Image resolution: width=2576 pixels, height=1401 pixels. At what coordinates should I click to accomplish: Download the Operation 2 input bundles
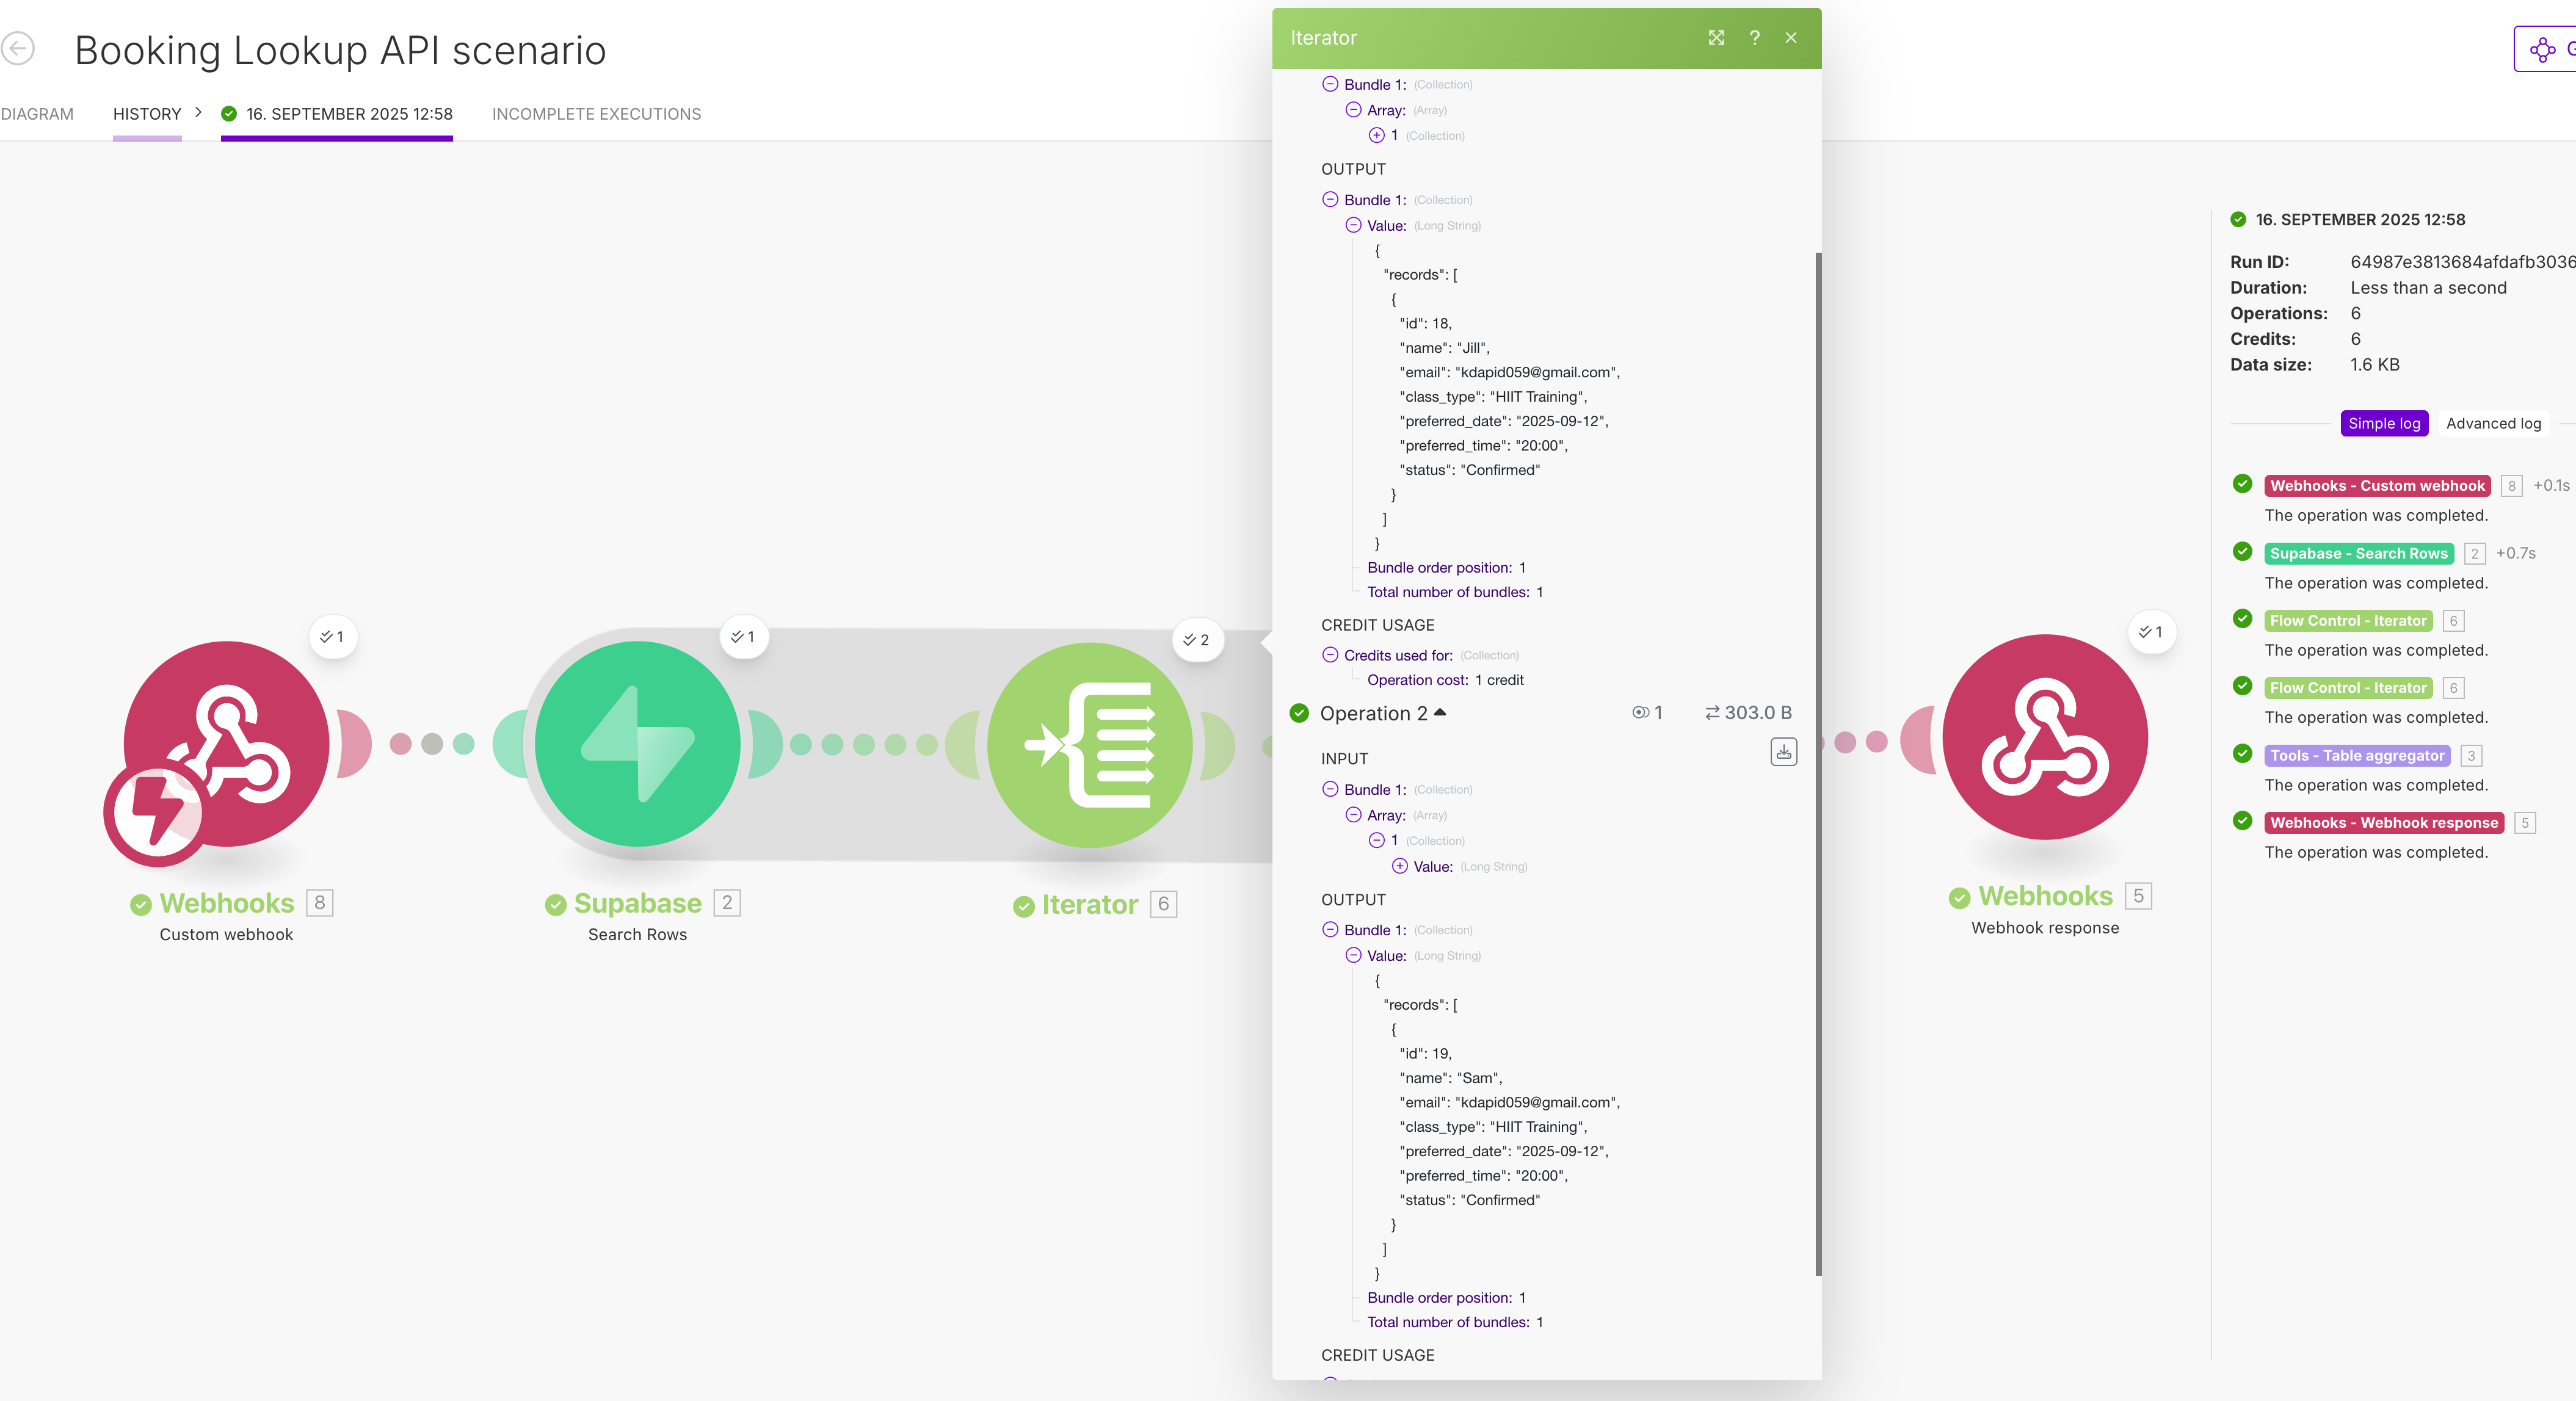[1783, 752]
